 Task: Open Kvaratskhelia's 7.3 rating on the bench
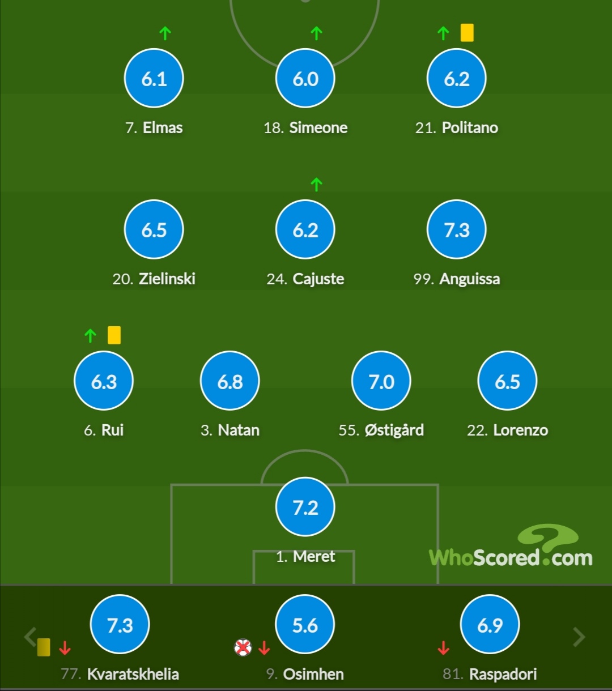point(120,625)
